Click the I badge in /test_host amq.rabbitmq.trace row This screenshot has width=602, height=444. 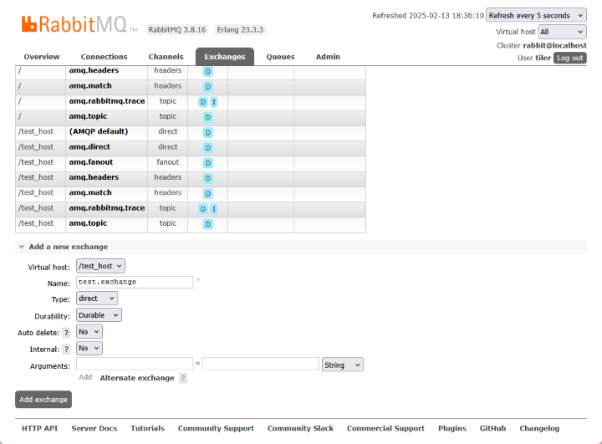(x=214, y=209)
